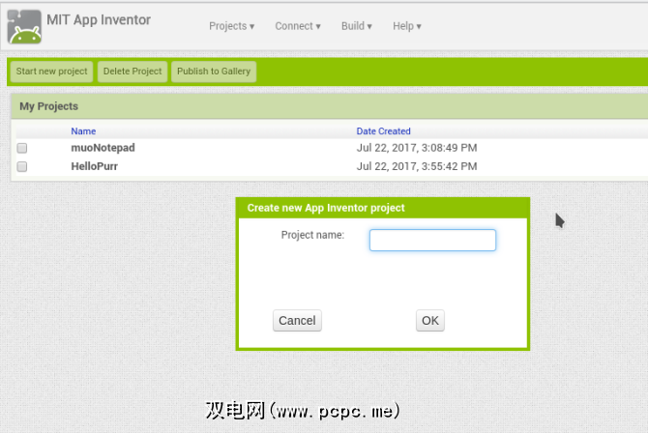Click the MIT App Inventor title text
This screenshot has width=648, height=433.
[x=99, y=20]
